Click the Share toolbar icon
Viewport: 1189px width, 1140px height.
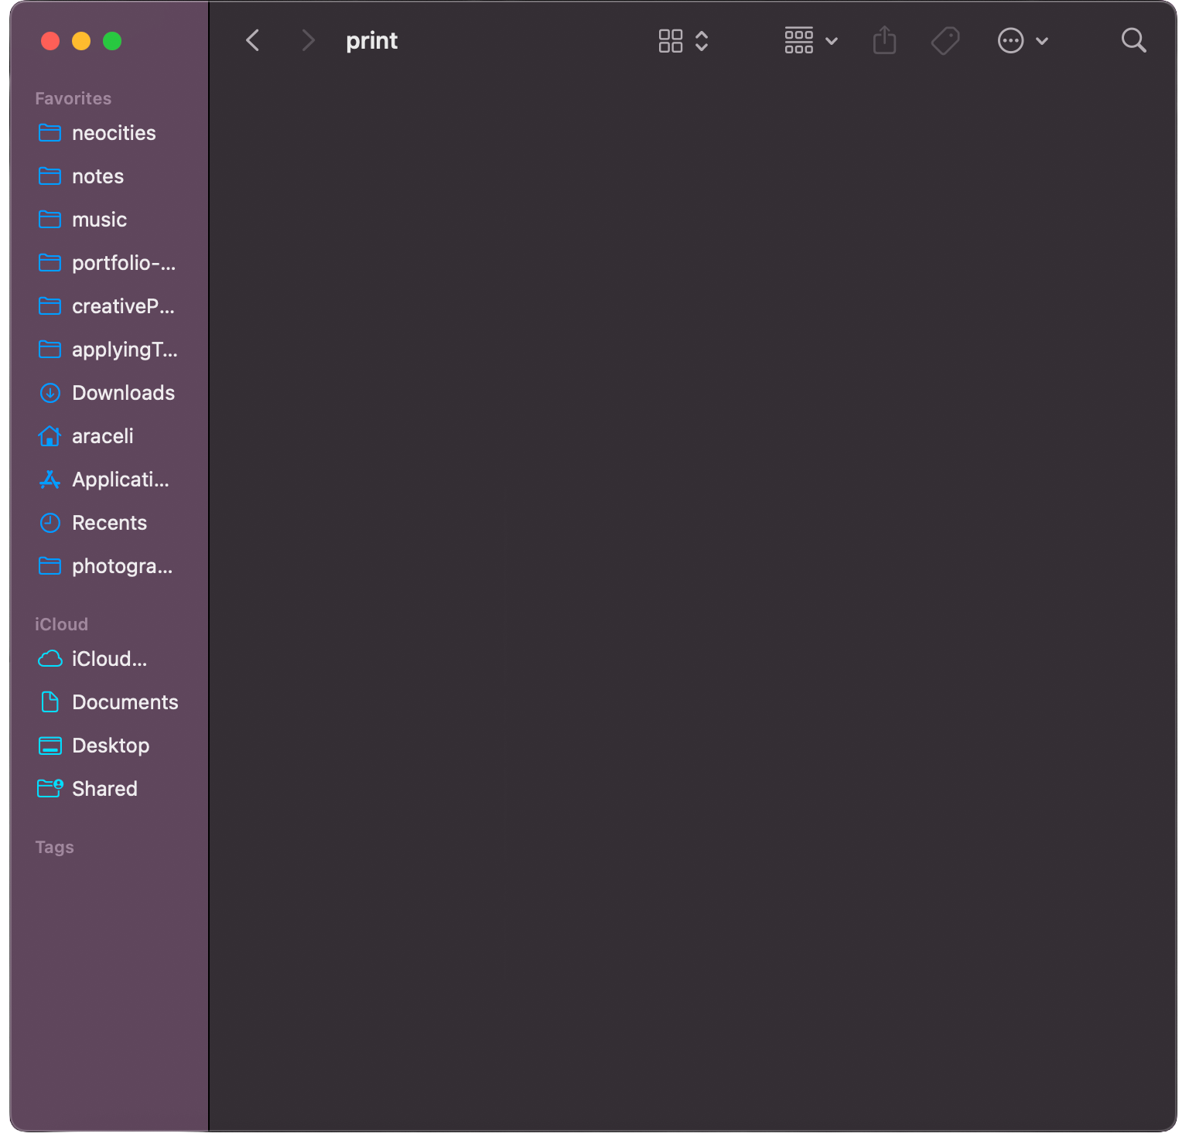point(884,40)
